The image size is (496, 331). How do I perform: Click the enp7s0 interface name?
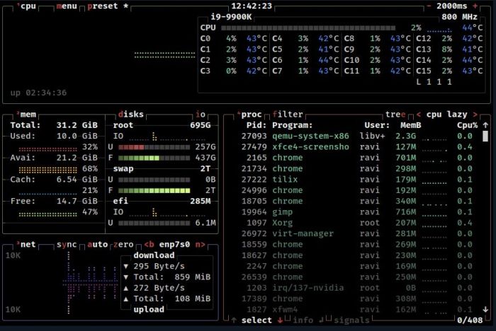(x=174, y=245)
